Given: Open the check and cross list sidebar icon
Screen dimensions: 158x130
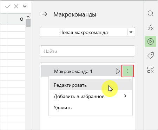Looking at the screenshot, I should [151, 70].
